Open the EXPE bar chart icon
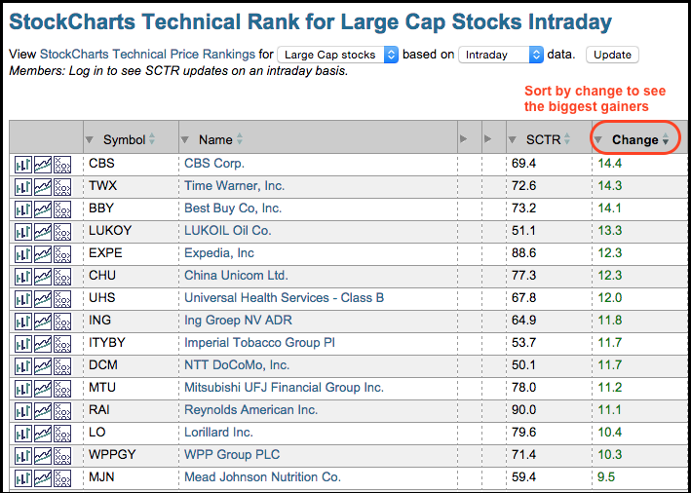The height and width of the screenshot is (493, 691). 23,254
